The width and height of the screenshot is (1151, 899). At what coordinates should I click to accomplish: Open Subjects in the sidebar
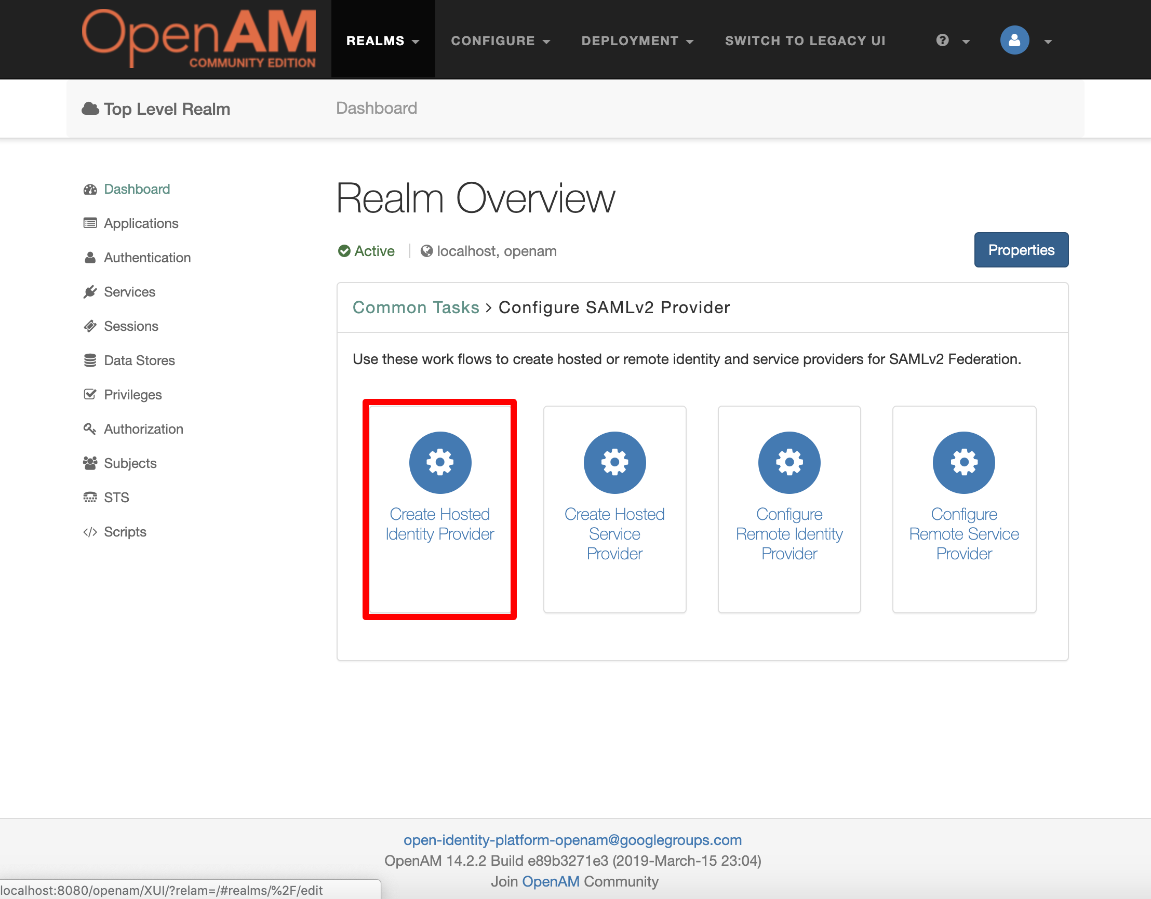pyautogui.click(x=130, y=463)
